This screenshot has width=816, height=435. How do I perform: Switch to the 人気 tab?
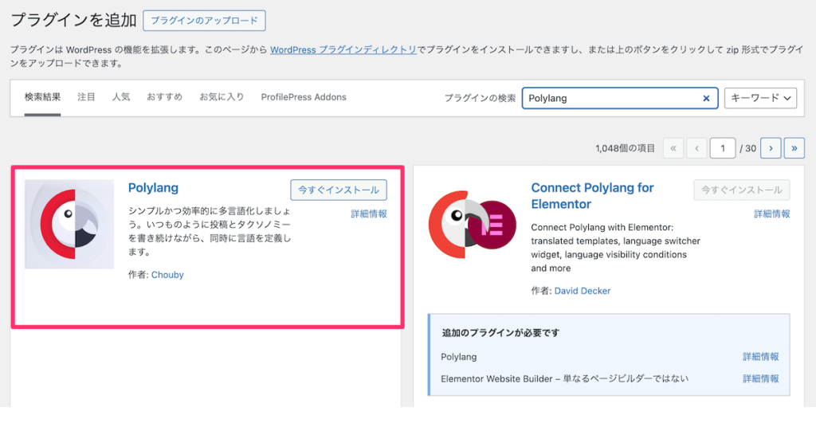121,96
